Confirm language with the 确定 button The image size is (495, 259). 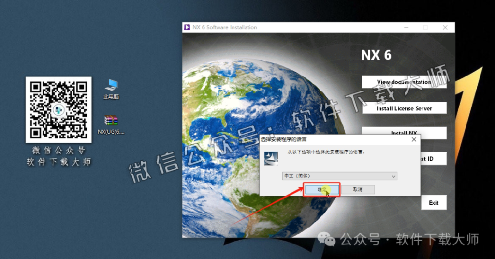322,189
